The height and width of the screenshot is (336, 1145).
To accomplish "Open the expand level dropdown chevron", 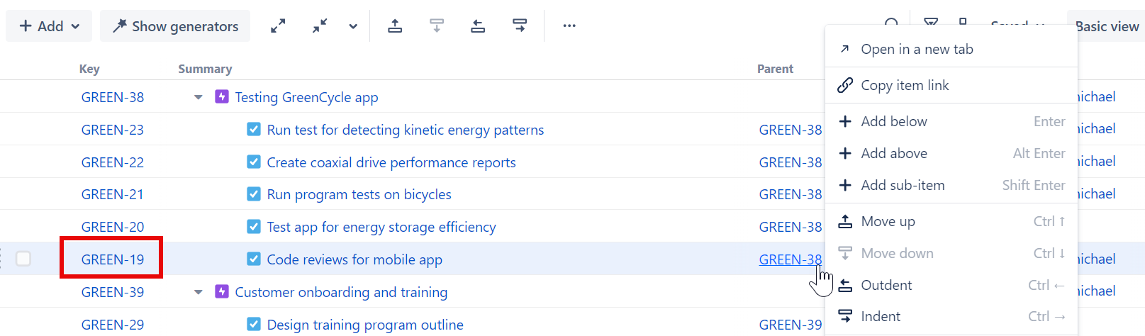I will point(353,26).
